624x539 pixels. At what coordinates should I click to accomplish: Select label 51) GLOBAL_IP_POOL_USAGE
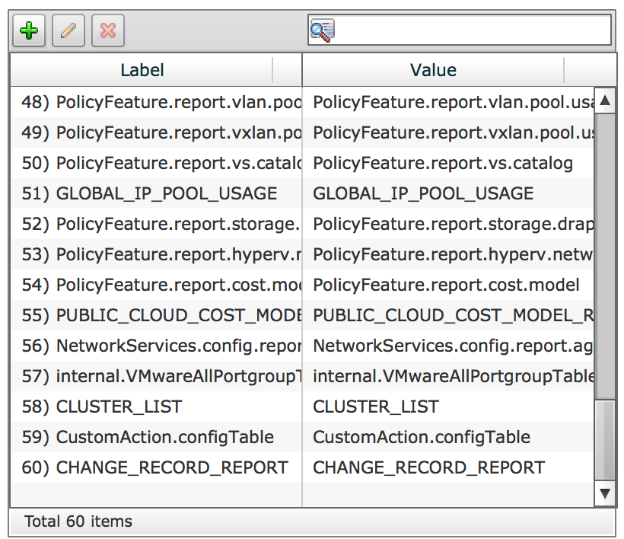pyautogui.click(x=157, y=193)
